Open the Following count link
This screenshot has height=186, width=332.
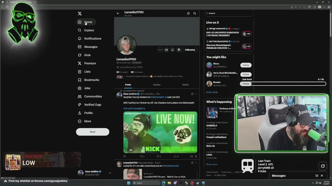[122, 72]
